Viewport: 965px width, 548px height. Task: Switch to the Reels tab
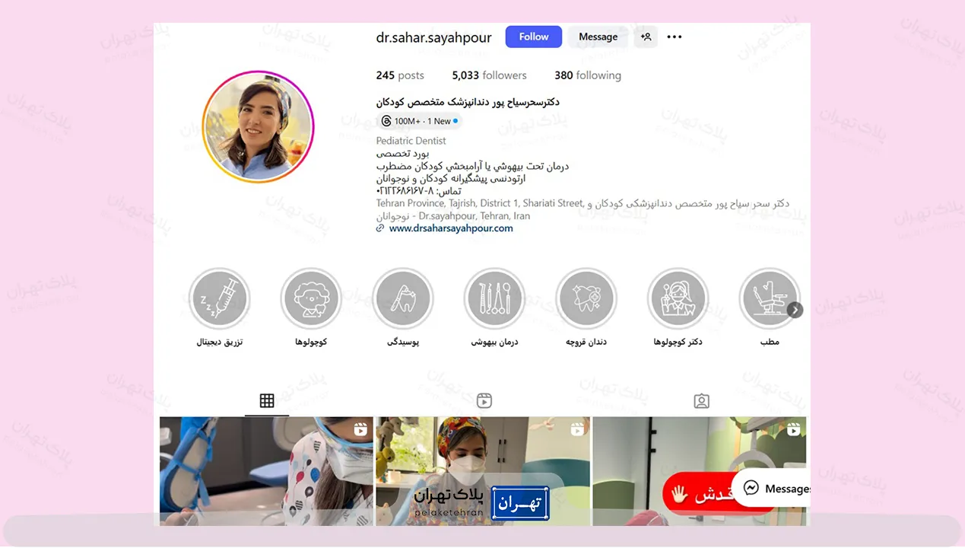pyautogui.click(x=484, y=401)
